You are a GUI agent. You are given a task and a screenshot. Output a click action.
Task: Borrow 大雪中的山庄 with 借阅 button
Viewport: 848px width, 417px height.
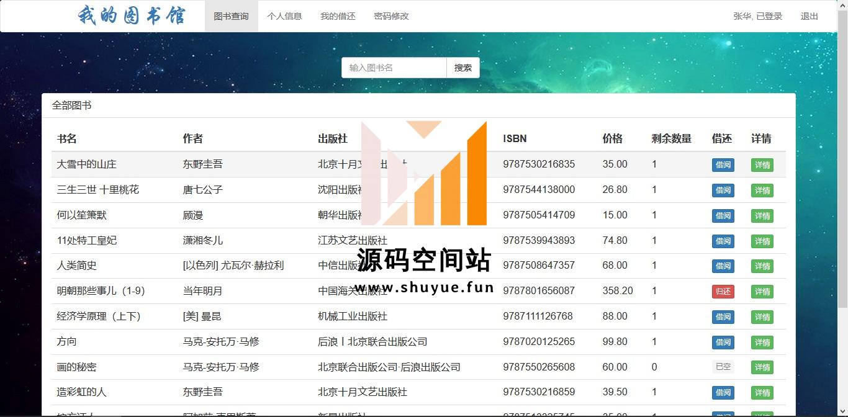click(723, 165)
